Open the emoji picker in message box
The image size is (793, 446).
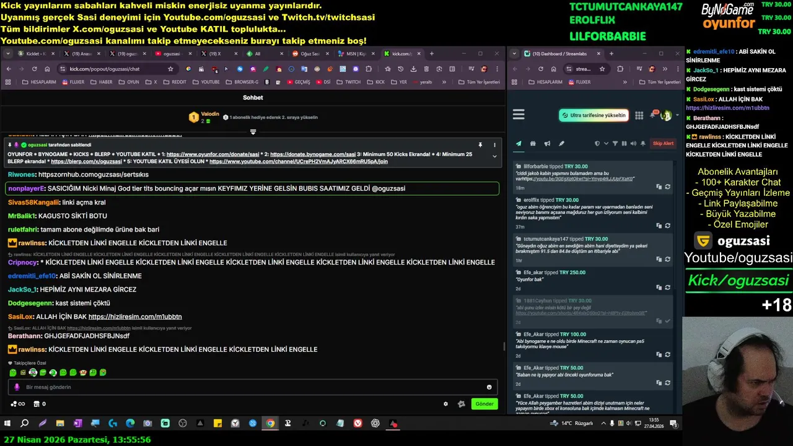pyautogui.click(x=489, y=387)
